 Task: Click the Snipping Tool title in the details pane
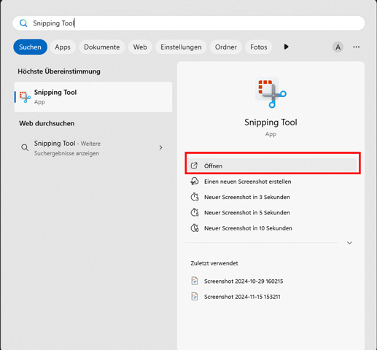coord(271,122)
